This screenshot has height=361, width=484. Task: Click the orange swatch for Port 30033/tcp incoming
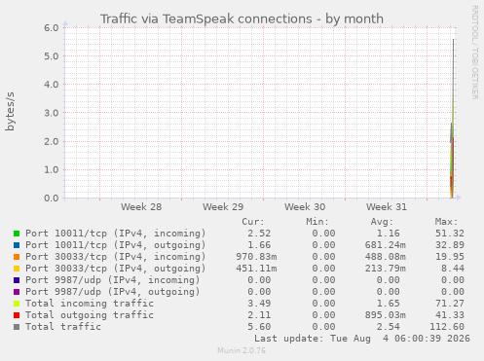17,257
